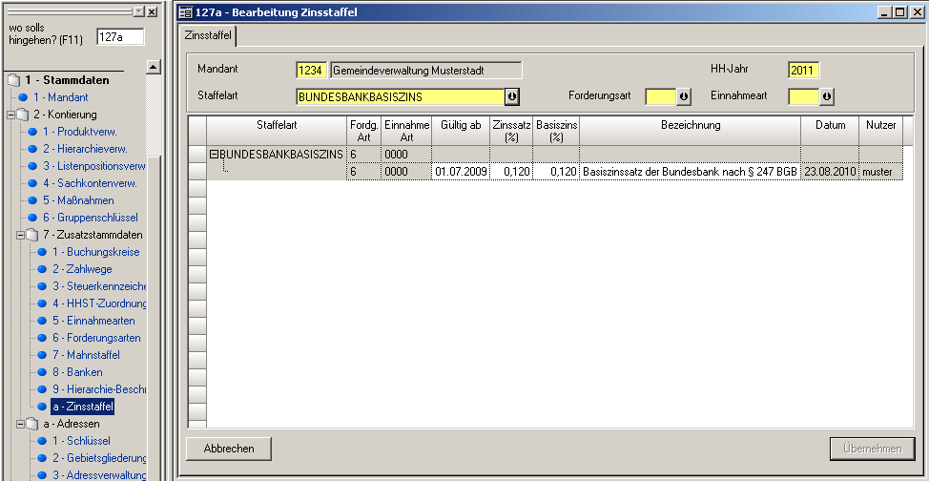Collapse the 7 - Zusatzstammdaten node
The width and height of the screenshot is (929, 481).
(20, 235)
